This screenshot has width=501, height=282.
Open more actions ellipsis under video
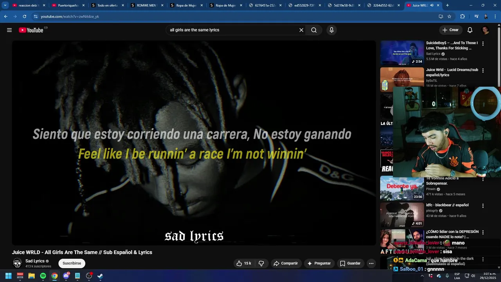tap(371, 263)
